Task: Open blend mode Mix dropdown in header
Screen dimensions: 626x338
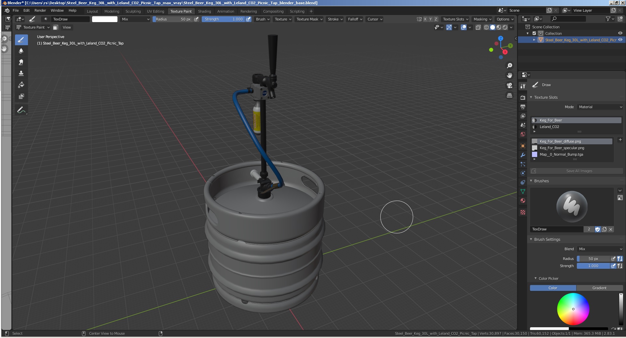Action: (135, 19)
